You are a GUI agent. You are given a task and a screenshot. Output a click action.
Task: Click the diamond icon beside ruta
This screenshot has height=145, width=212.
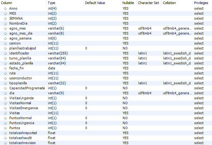point(5,73)
